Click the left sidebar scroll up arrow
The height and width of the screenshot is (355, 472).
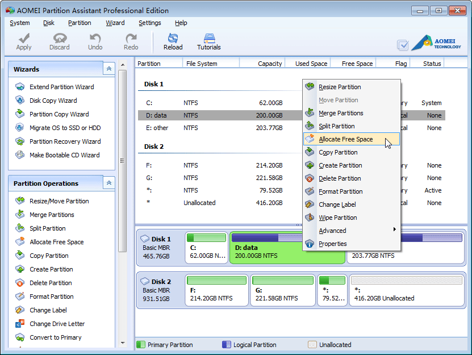coord(123,65)
